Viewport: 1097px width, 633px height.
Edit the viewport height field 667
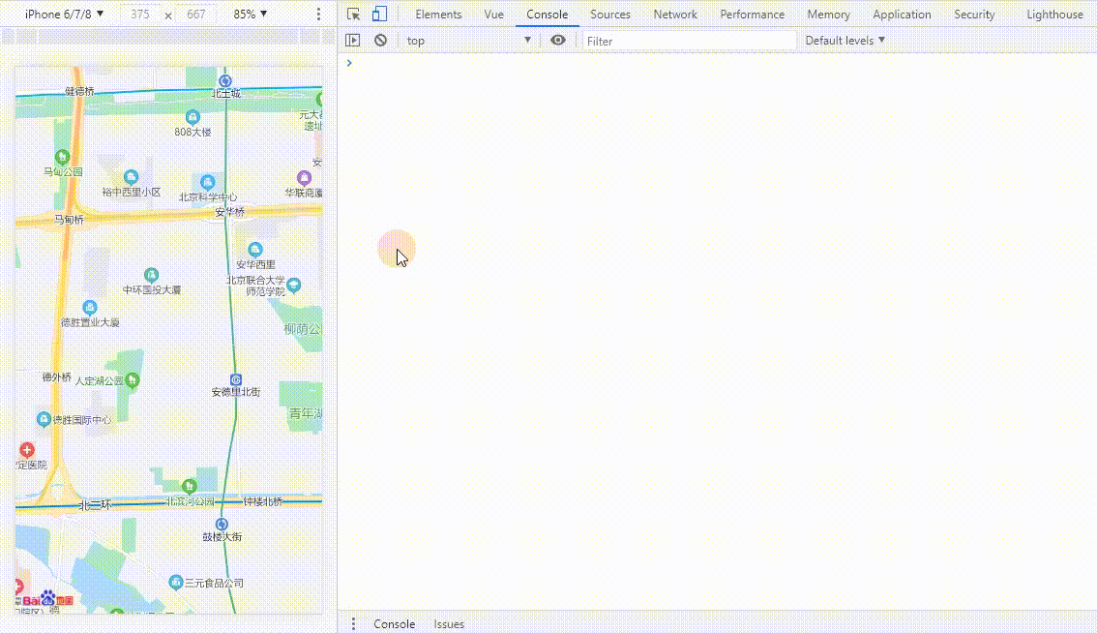pos(195,14)
